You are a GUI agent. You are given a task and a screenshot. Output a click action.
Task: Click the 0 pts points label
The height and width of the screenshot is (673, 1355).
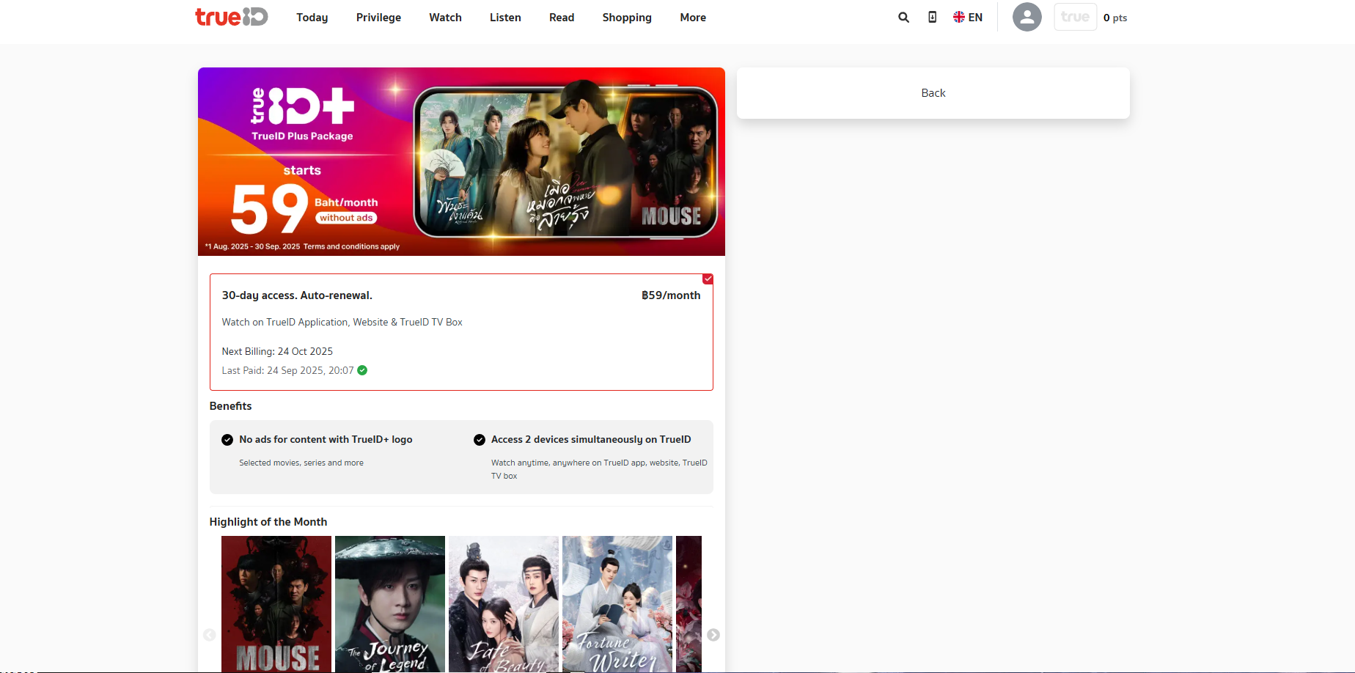1115,18
